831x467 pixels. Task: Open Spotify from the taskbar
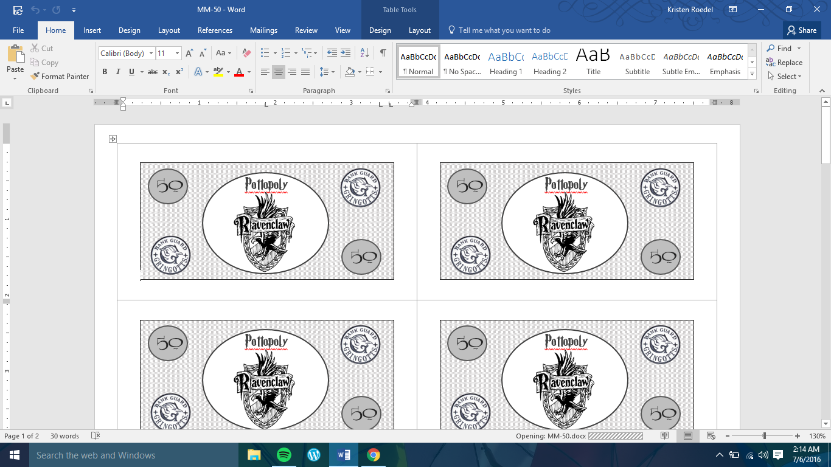click(283, 455)
